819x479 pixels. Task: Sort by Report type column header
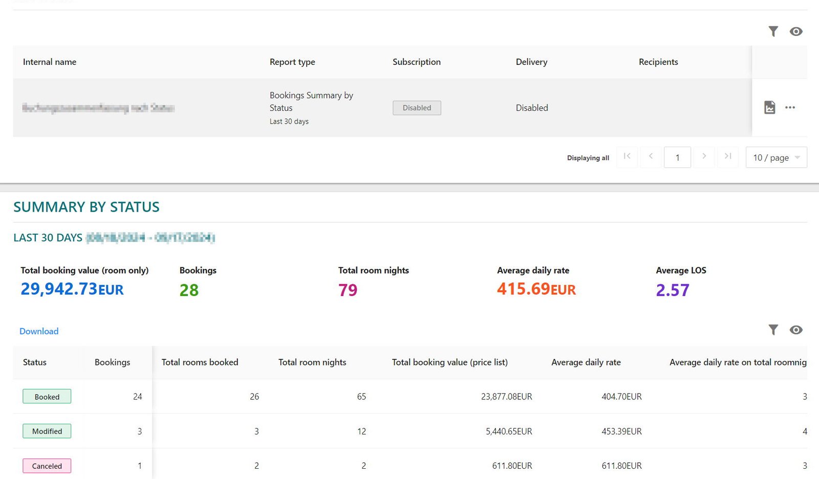[292, 62]
